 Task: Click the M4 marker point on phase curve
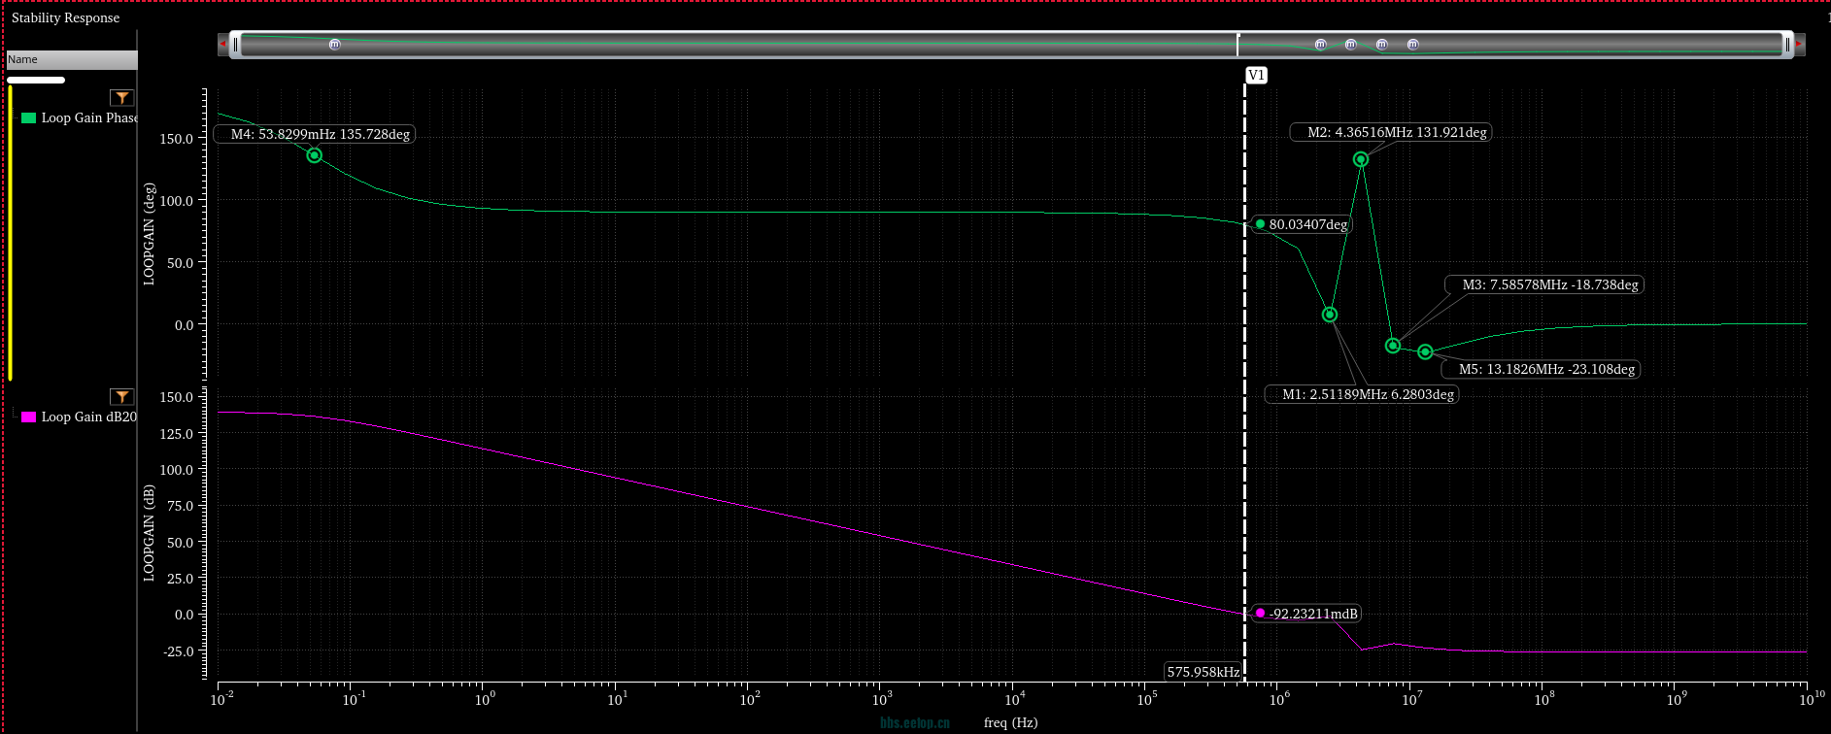tap(314, 155)
